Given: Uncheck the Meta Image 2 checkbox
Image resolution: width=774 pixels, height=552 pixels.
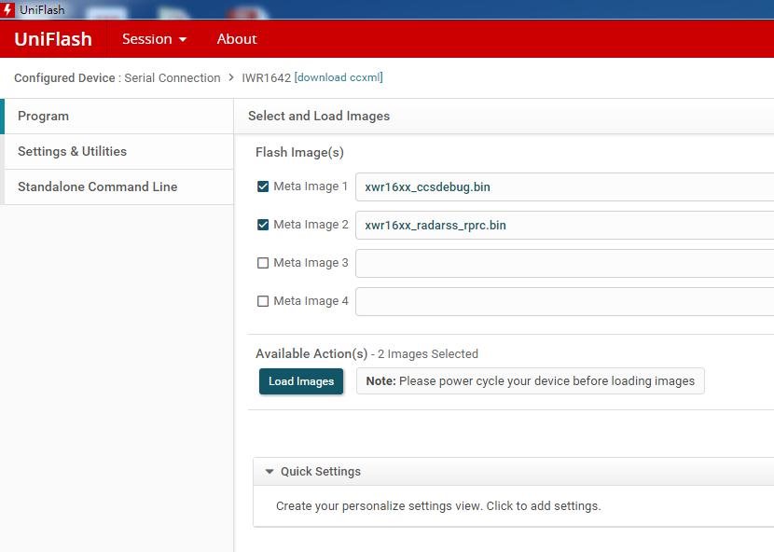Looking at the screenshot, I should 263,225.
